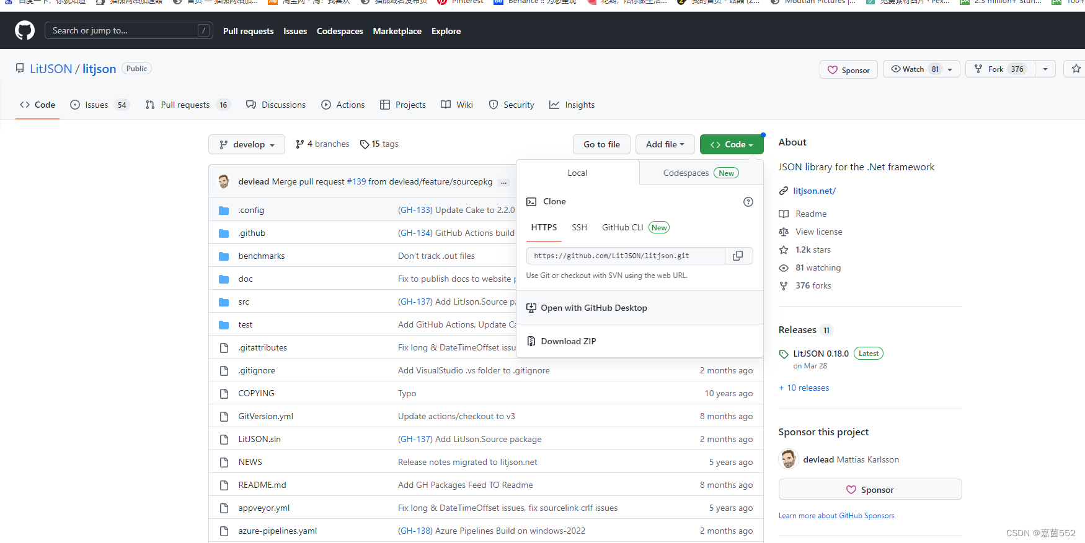This screenshot has height=543, width=1085.
Task: Select the HTTPS clone option
Action: point(544,227)
